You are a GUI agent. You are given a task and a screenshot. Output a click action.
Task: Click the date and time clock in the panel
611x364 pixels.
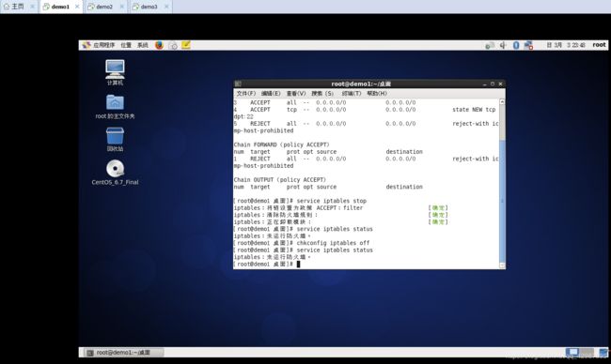tap(565, 45)
